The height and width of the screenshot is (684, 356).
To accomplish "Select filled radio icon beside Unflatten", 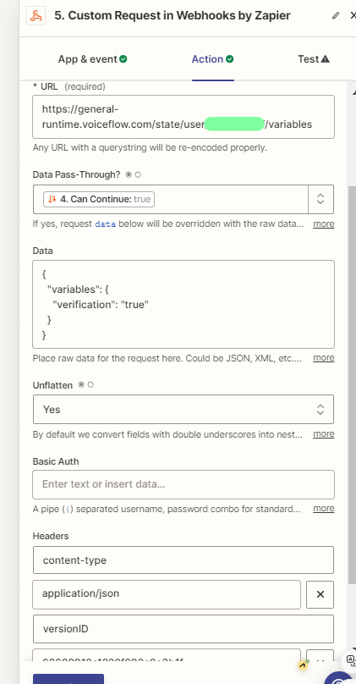I will 81,384.
